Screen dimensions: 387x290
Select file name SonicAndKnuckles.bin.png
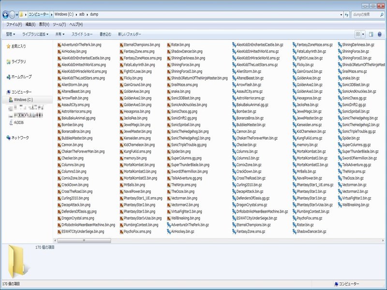[x=189, y=105]
